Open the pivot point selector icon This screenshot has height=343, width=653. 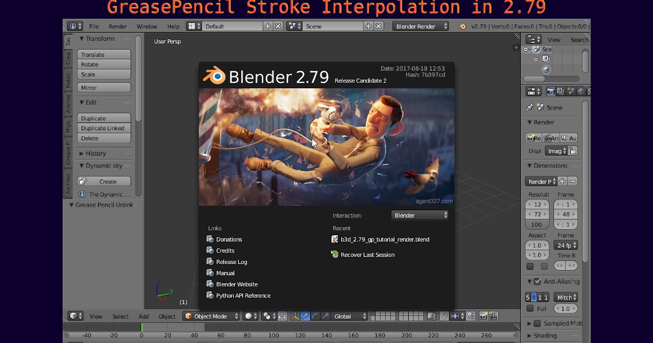click(269, 316)
